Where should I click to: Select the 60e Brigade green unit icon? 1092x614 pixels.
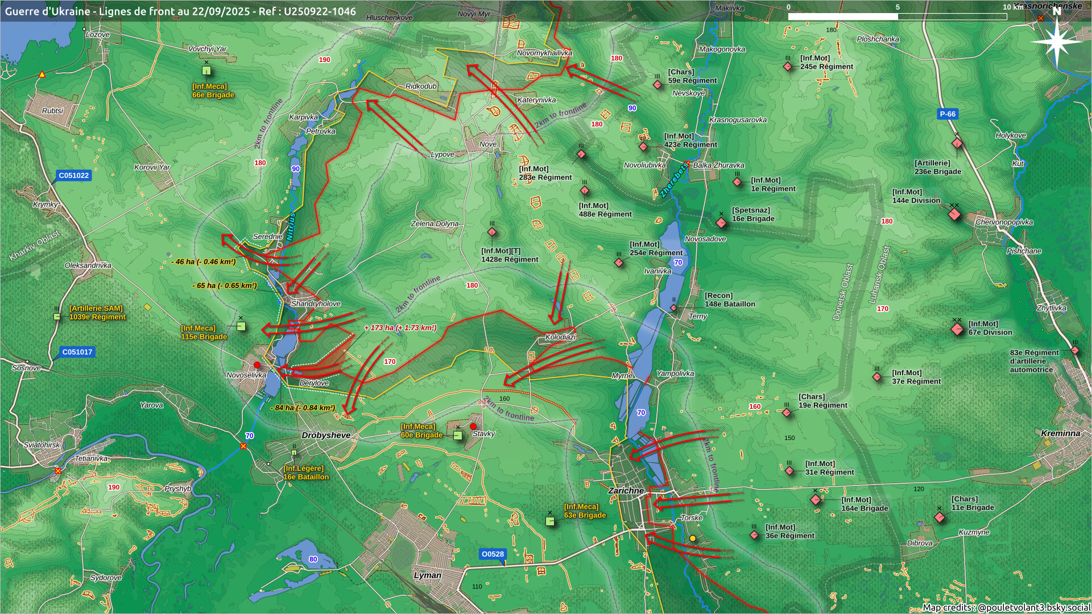(x=458, y=435)
